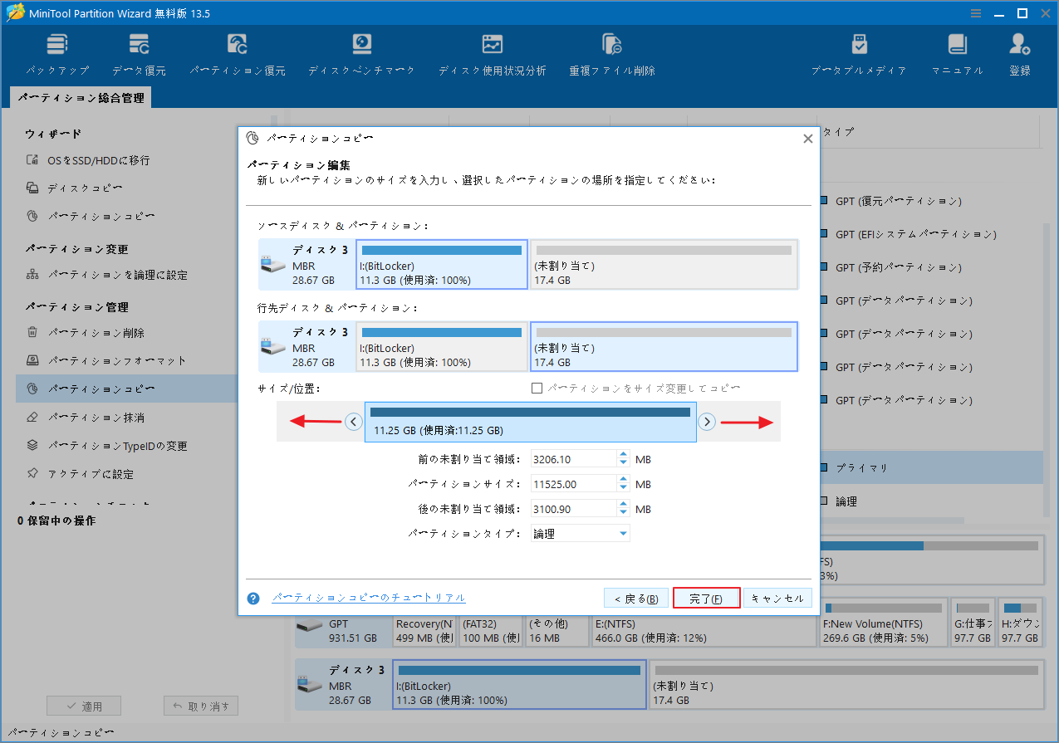Screen dimensions: 1059x743
Task: Click the マニュアル icon
Action: tap(956, 51)
